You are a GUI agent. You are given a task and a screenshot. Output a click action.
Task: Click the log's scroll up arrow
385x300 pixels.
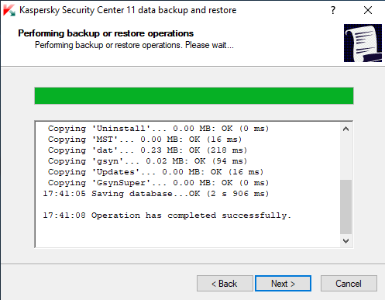point(345,129)
